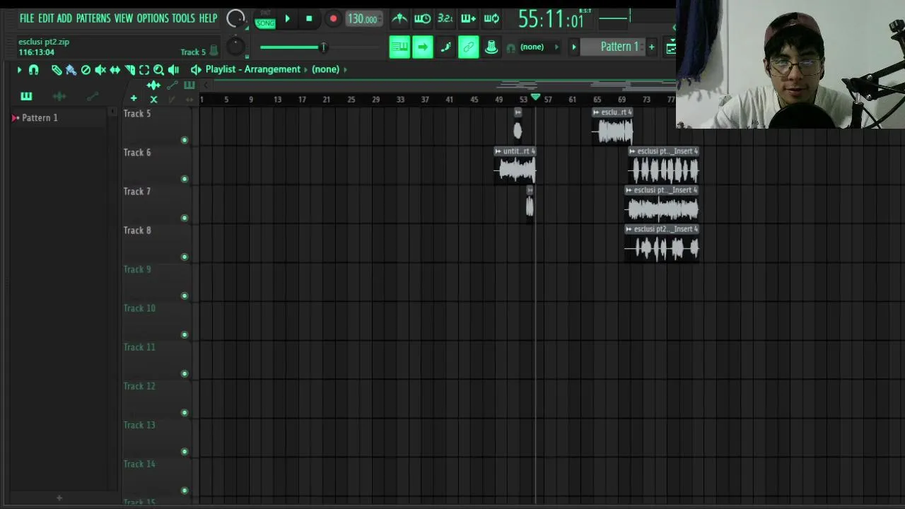Click the multilink to controllers icon
The width and height of the screenshot is (905, 509).
point(468,47)
